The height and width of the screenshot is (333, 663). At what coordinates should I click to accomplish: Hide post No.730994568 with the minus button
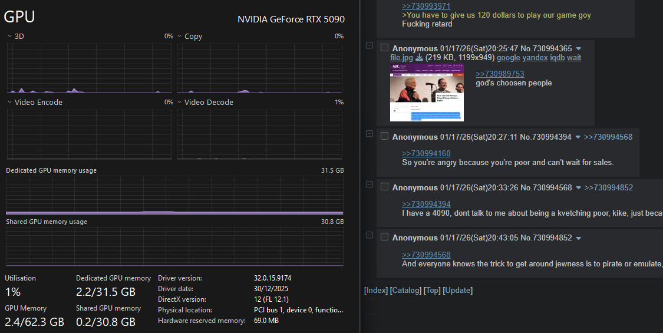tap(369, 184)
